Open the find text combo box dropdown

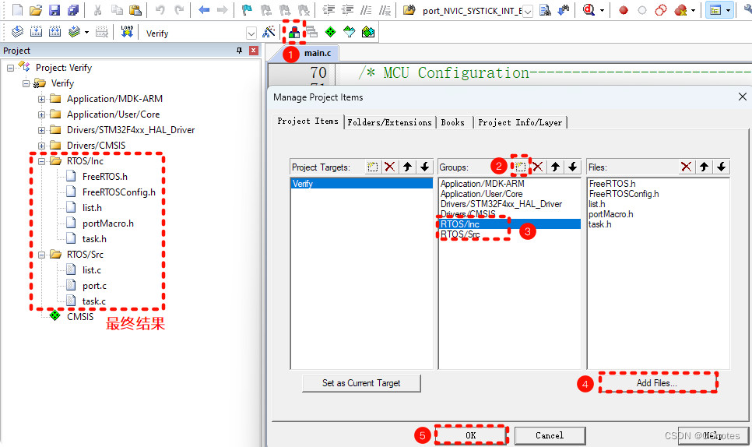(528, 11)
